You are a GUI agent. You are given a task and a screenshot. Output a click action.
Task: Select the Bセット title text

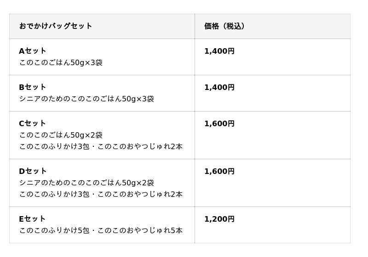pyautogui.click(x=33, y=87)
